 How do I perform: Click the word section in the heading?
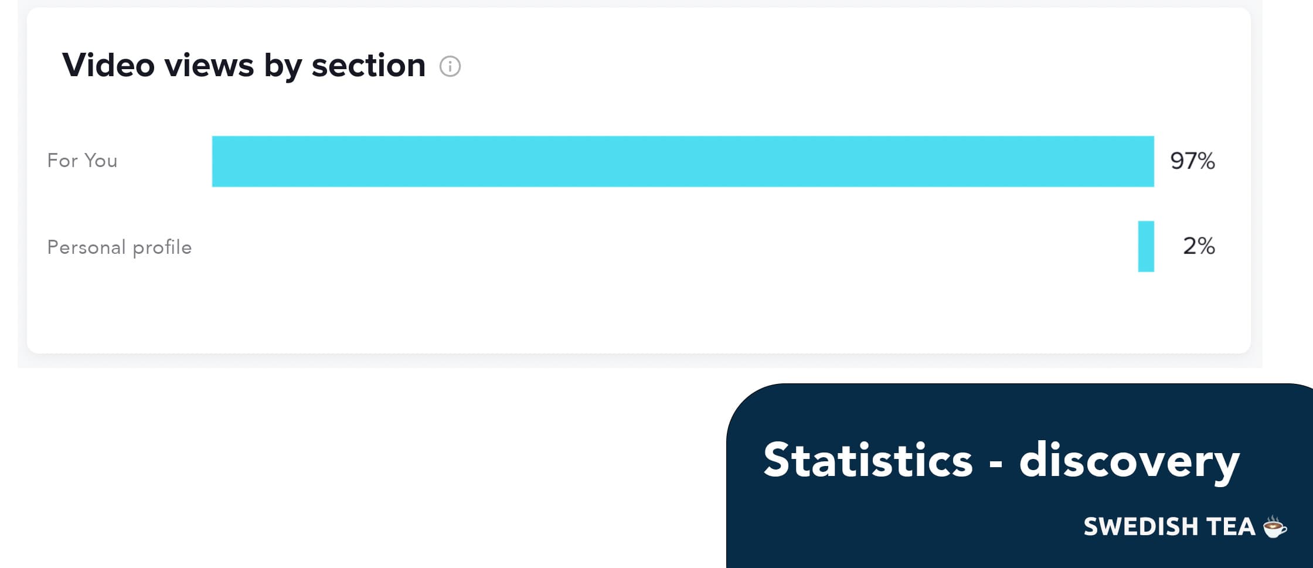(368, 65)
